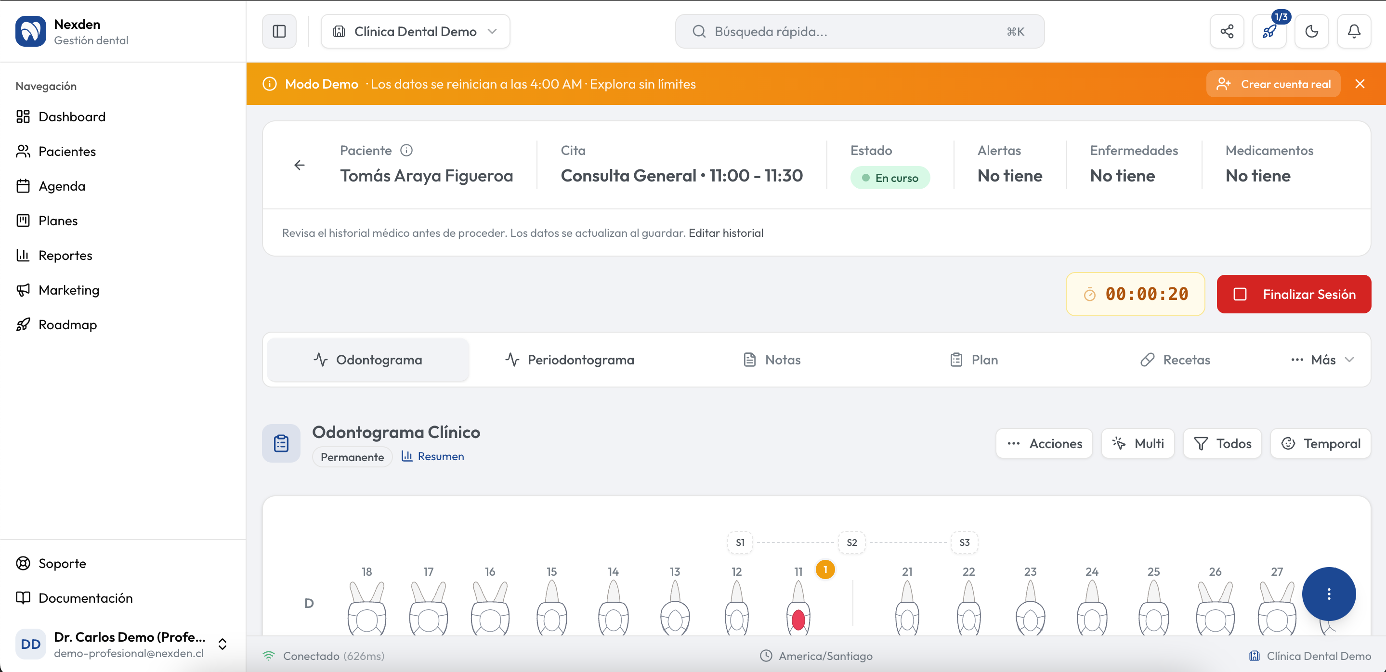This screenshot has height=672, width=1386.
Task: Select tooth 21 in the odontogram
Action: point(907,607)
